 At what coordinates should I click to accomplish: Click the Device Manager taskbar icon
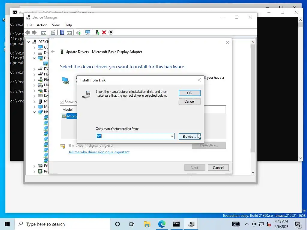[x=191, y=224]
